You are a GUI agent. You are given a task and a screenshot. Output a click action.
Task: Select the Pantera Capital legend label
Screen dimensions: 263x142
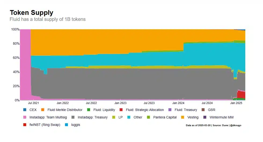click(x=165, y=117)
